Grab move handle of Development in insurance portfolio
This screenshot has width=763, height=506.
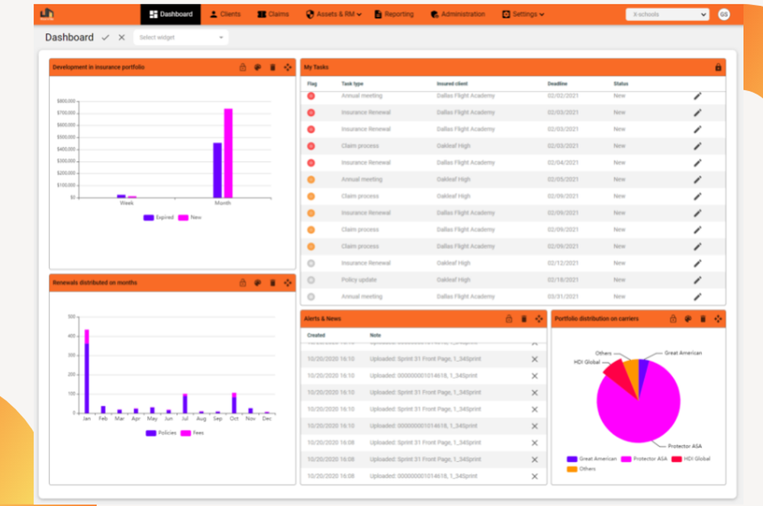(288, 67)
